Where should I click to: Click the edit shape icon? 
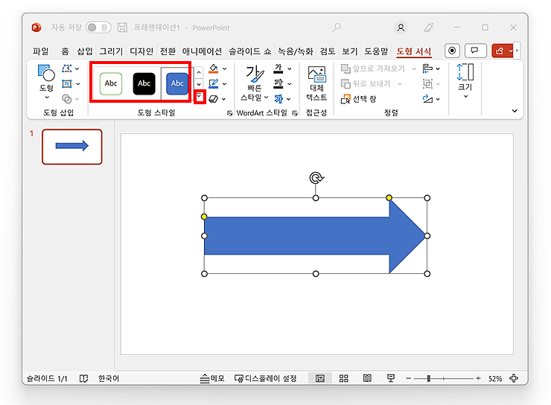click(x=67, y=68)
